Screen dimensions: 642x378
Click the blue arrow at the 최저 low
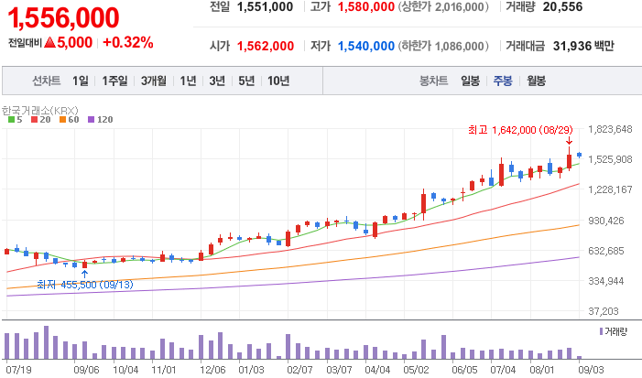[x=84, y=273]
